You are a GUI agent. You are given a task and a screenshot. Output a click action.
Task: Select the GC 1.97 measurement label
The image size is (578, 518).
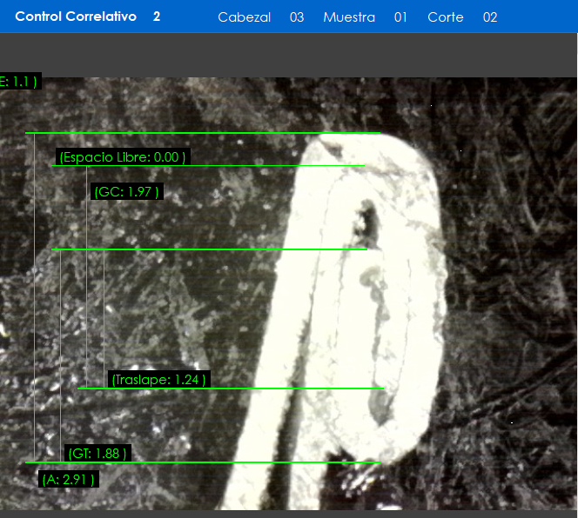tap(126, 192)
